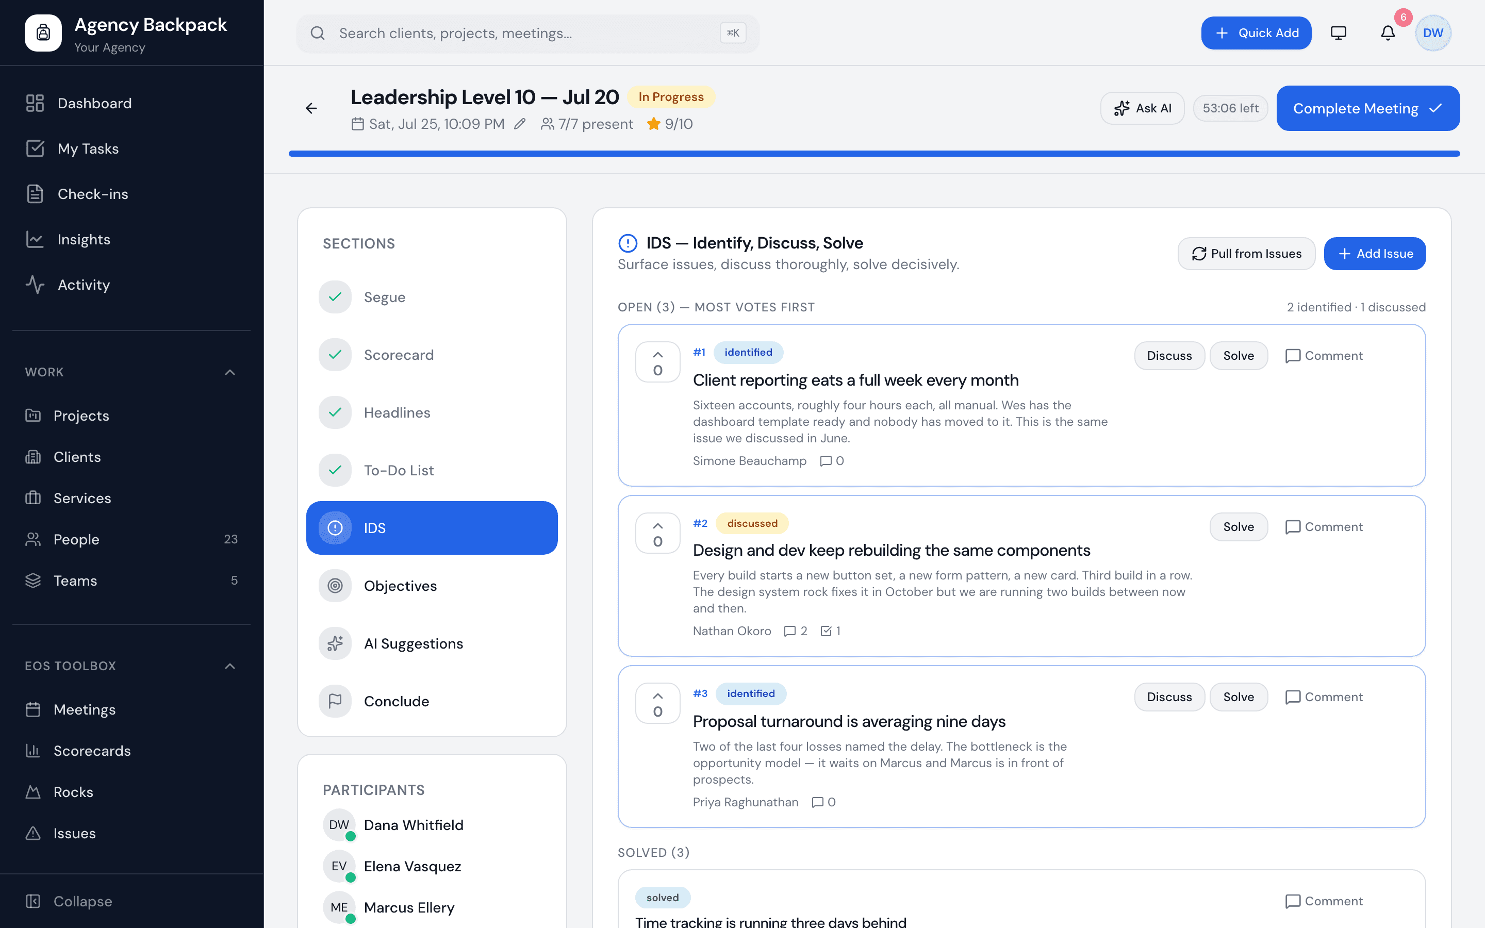Go back with the left arrow

point(311,109)
